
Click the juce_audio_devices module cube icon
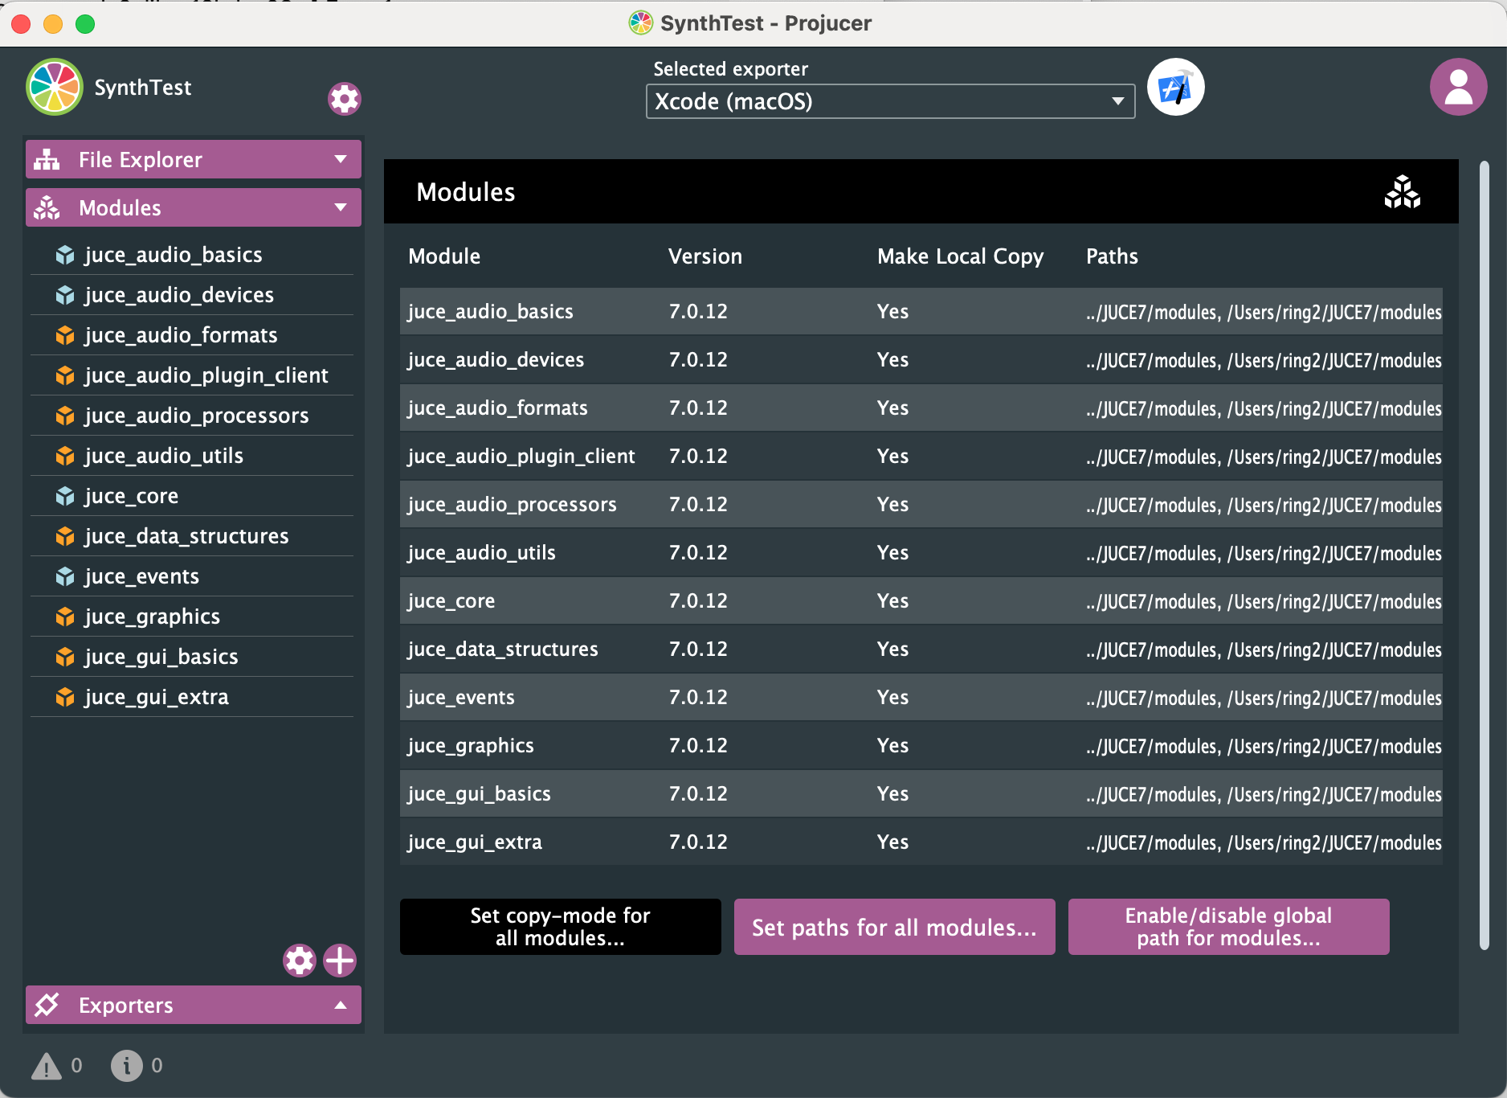[x=65, y=295]
